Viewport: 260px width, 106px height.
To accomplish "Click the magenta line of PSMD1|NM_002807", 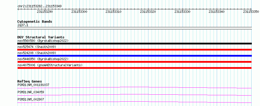I will point(134,102).
